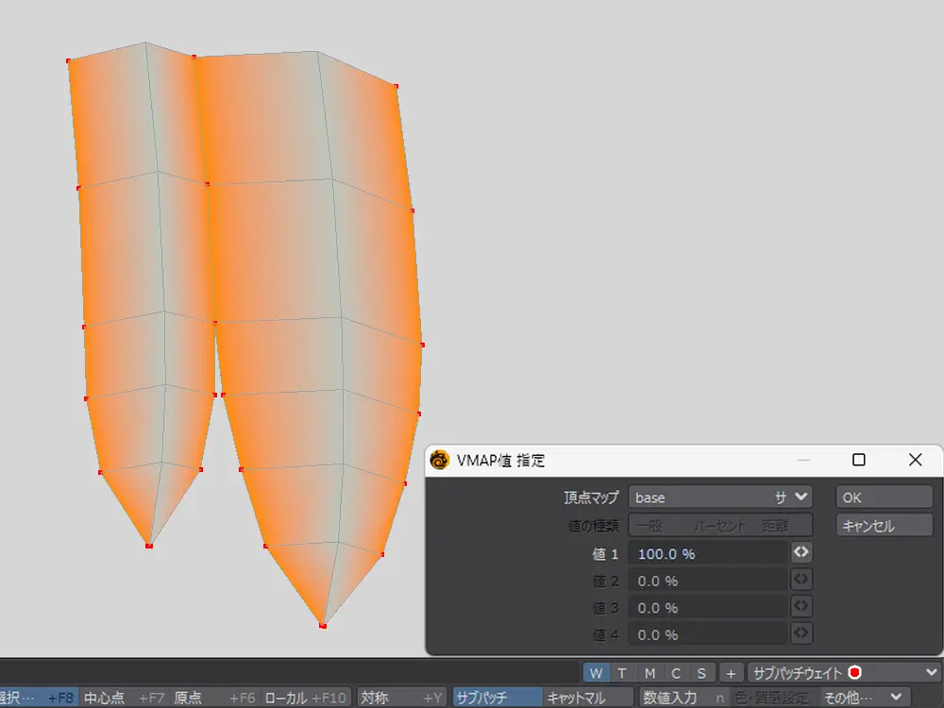Click the 値 1 input field showing 100.0 %
944x708 pixels.
pos(708,553)
